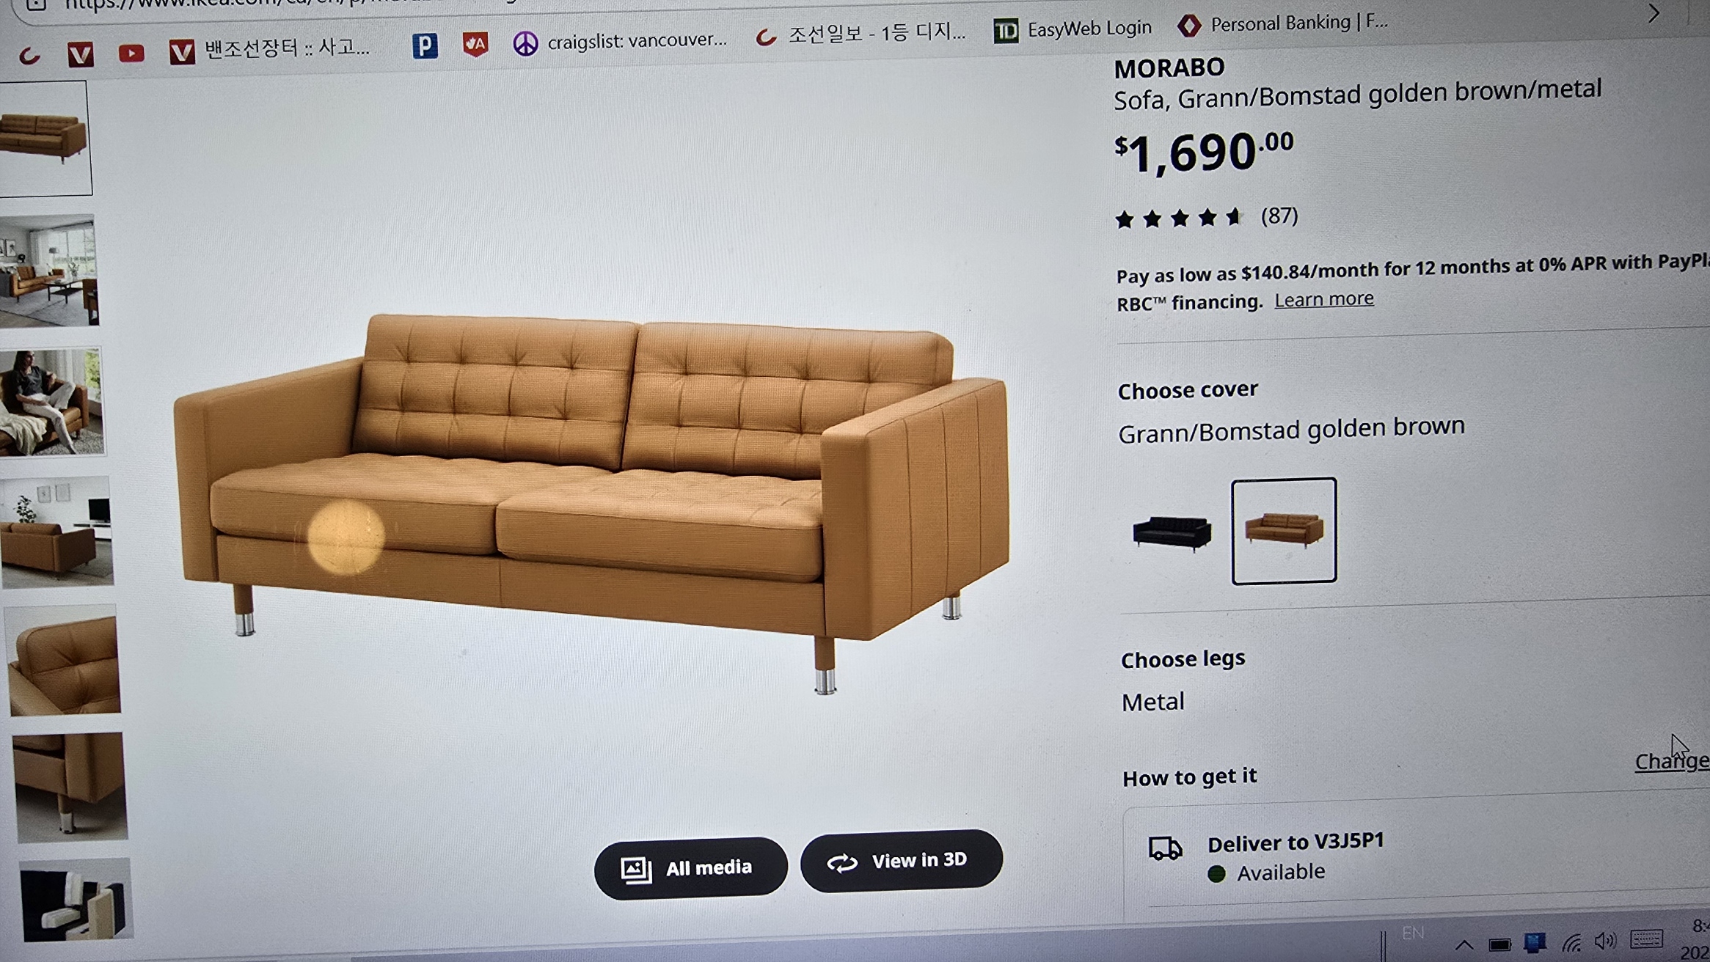This screenshot has height=962, width=1710.
Task: Open the craigslist vancouver bookmark
Action: click(620, 42)
